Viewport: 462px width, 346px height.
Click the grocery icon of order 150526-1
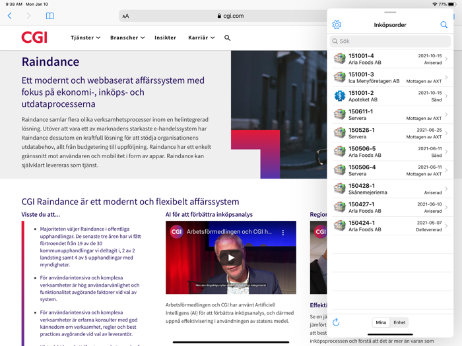tap(339, 132)
